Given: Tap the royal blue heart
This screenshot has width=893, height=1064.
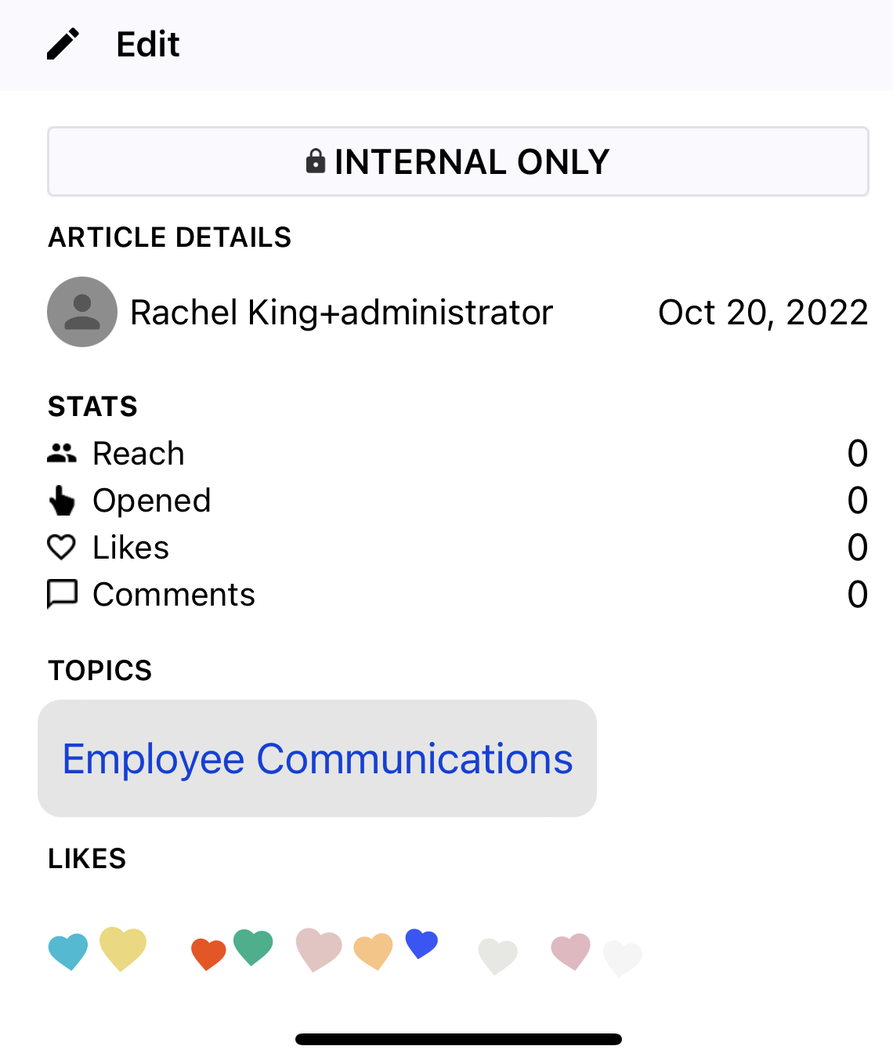Looking at the screenshot, I should 421,943.
